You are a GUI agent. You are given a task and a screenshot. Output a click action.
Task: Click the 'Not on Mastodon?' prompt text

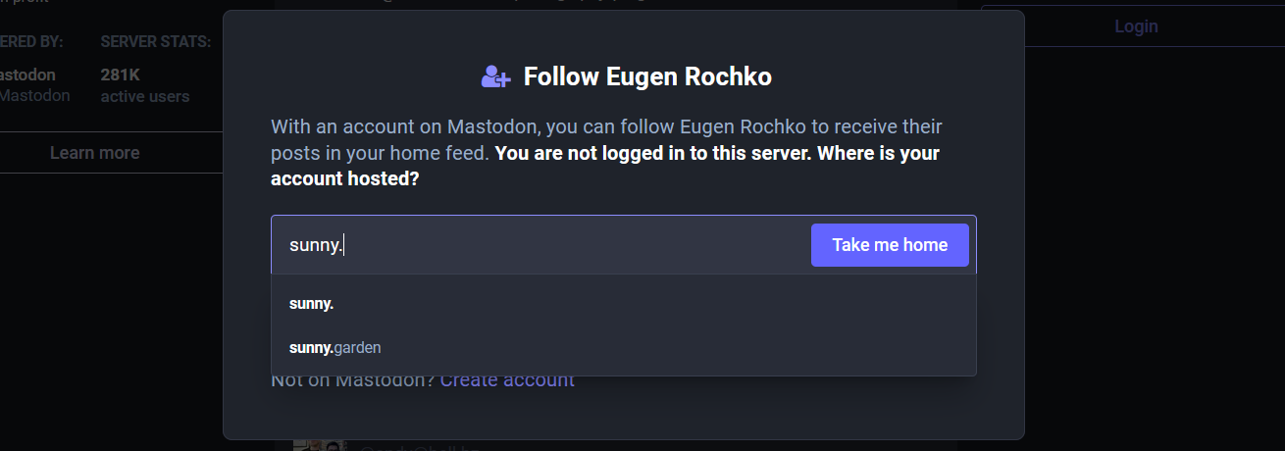click(353, 380)
